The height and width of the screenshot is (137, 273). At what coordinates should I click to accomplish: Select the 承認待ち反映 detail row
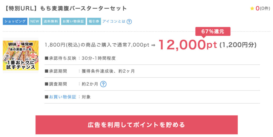[152, 58]
